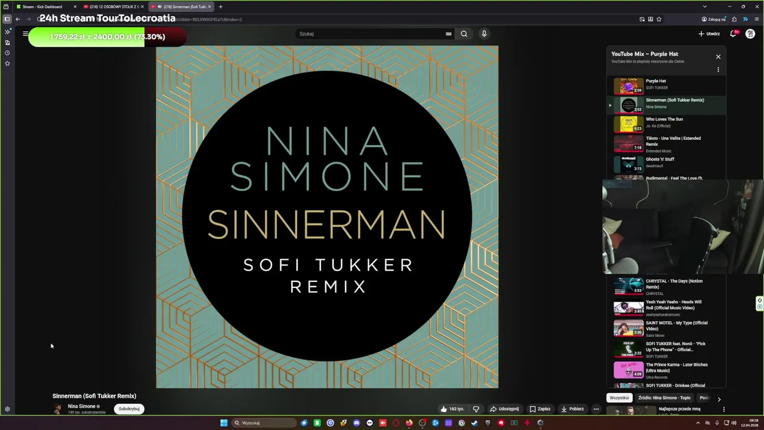Dislike the video with thumbs-down icon
The height and width of the screenshot is (430, 764).
pos(476,409)
